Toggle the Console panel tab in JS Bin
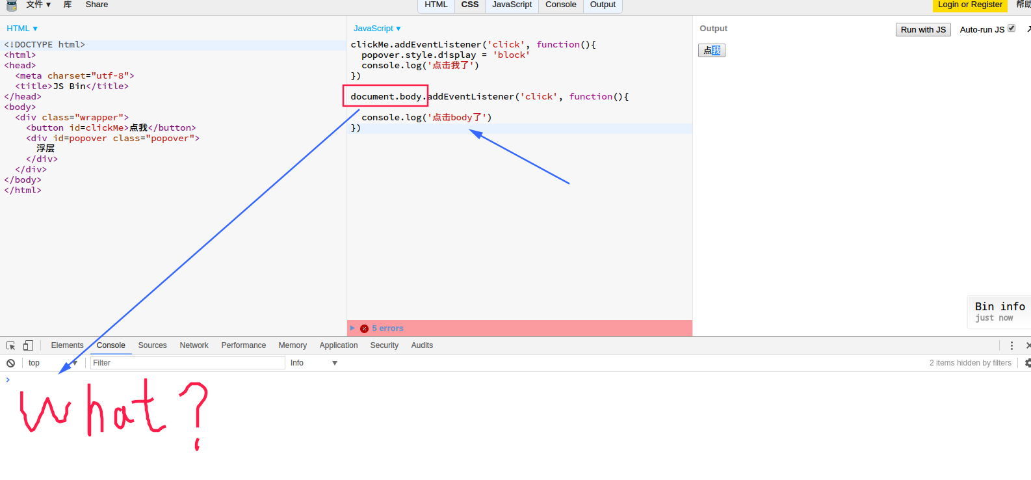 [561, 5]
